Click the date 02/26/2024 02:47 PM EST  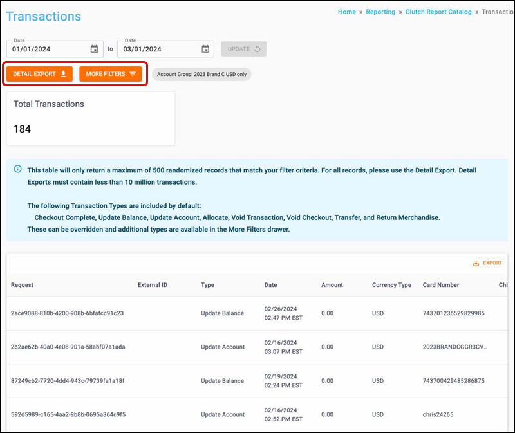(283, 313)
